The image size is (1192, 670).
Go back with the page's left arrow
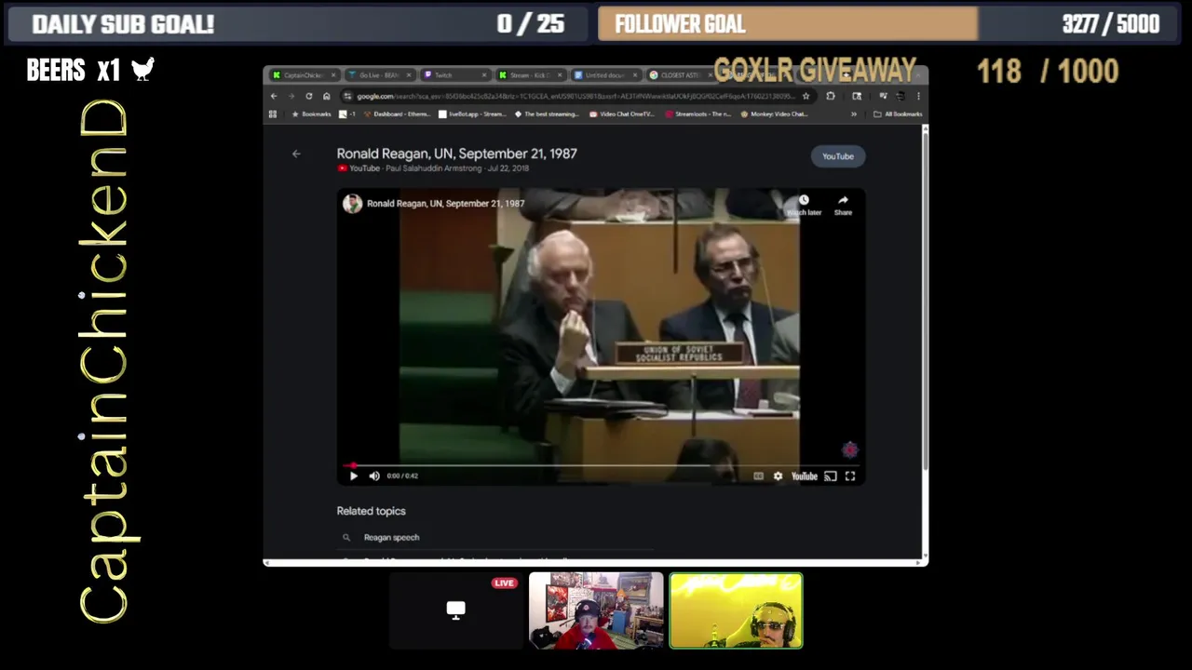coord(296,154)
